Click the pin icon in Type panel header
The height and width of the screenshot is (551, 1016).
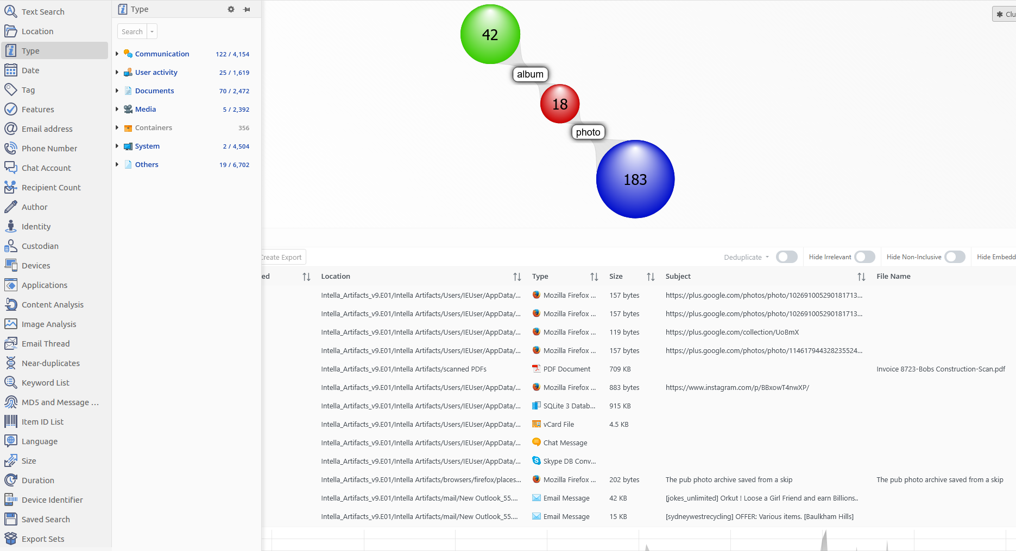tap(247, 9)
